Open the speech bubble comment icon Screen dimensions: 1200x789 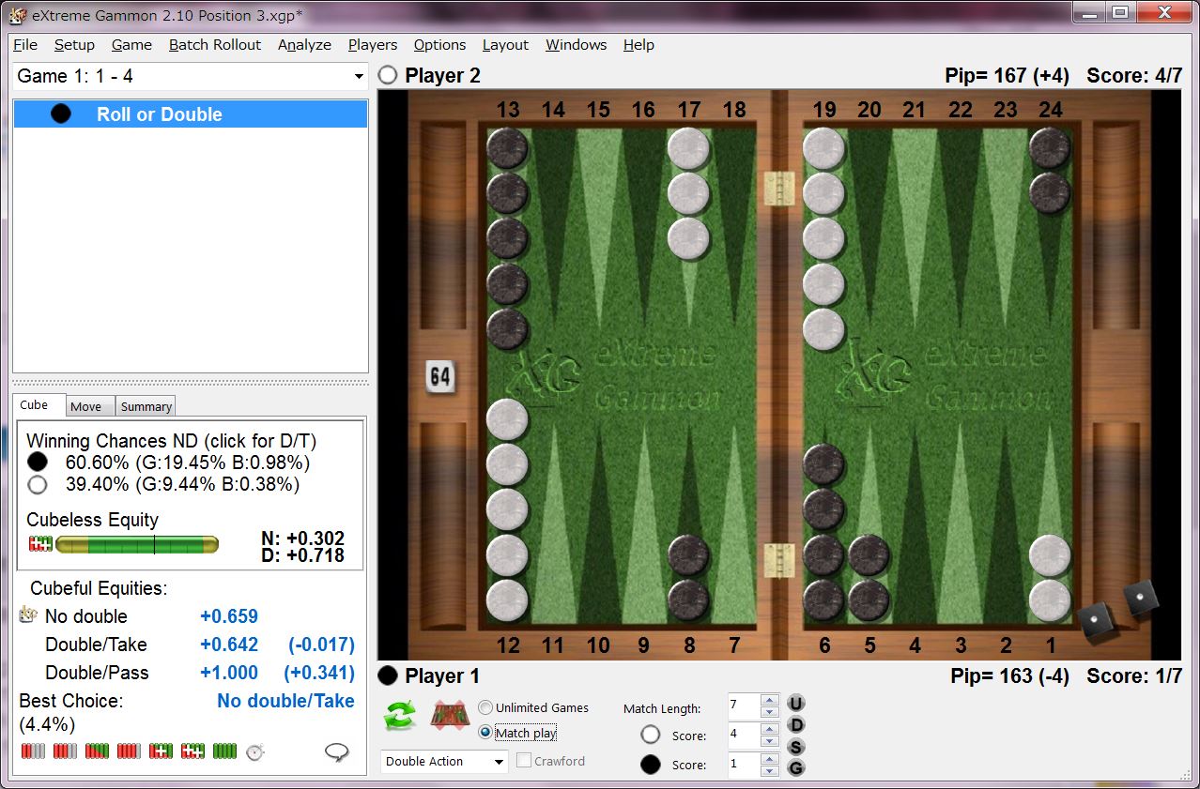coord(336,751)
